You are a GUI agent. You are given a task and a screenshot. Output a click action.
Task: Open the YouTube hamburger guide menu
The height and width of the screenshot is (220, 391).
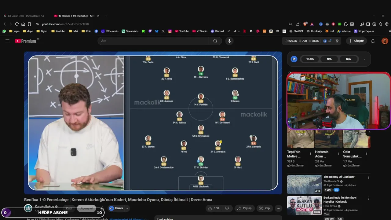click(7, 41)
